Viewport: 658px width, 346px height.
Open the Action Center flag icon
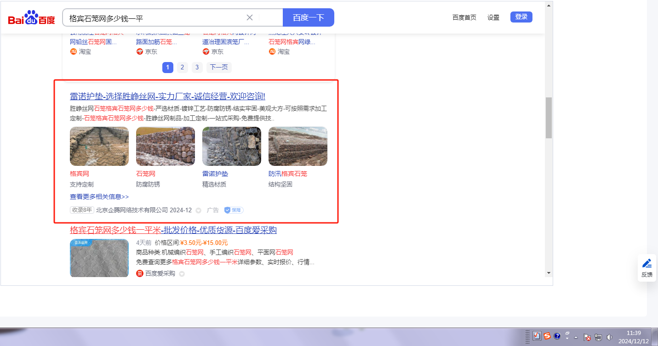[x=587, y=337]
